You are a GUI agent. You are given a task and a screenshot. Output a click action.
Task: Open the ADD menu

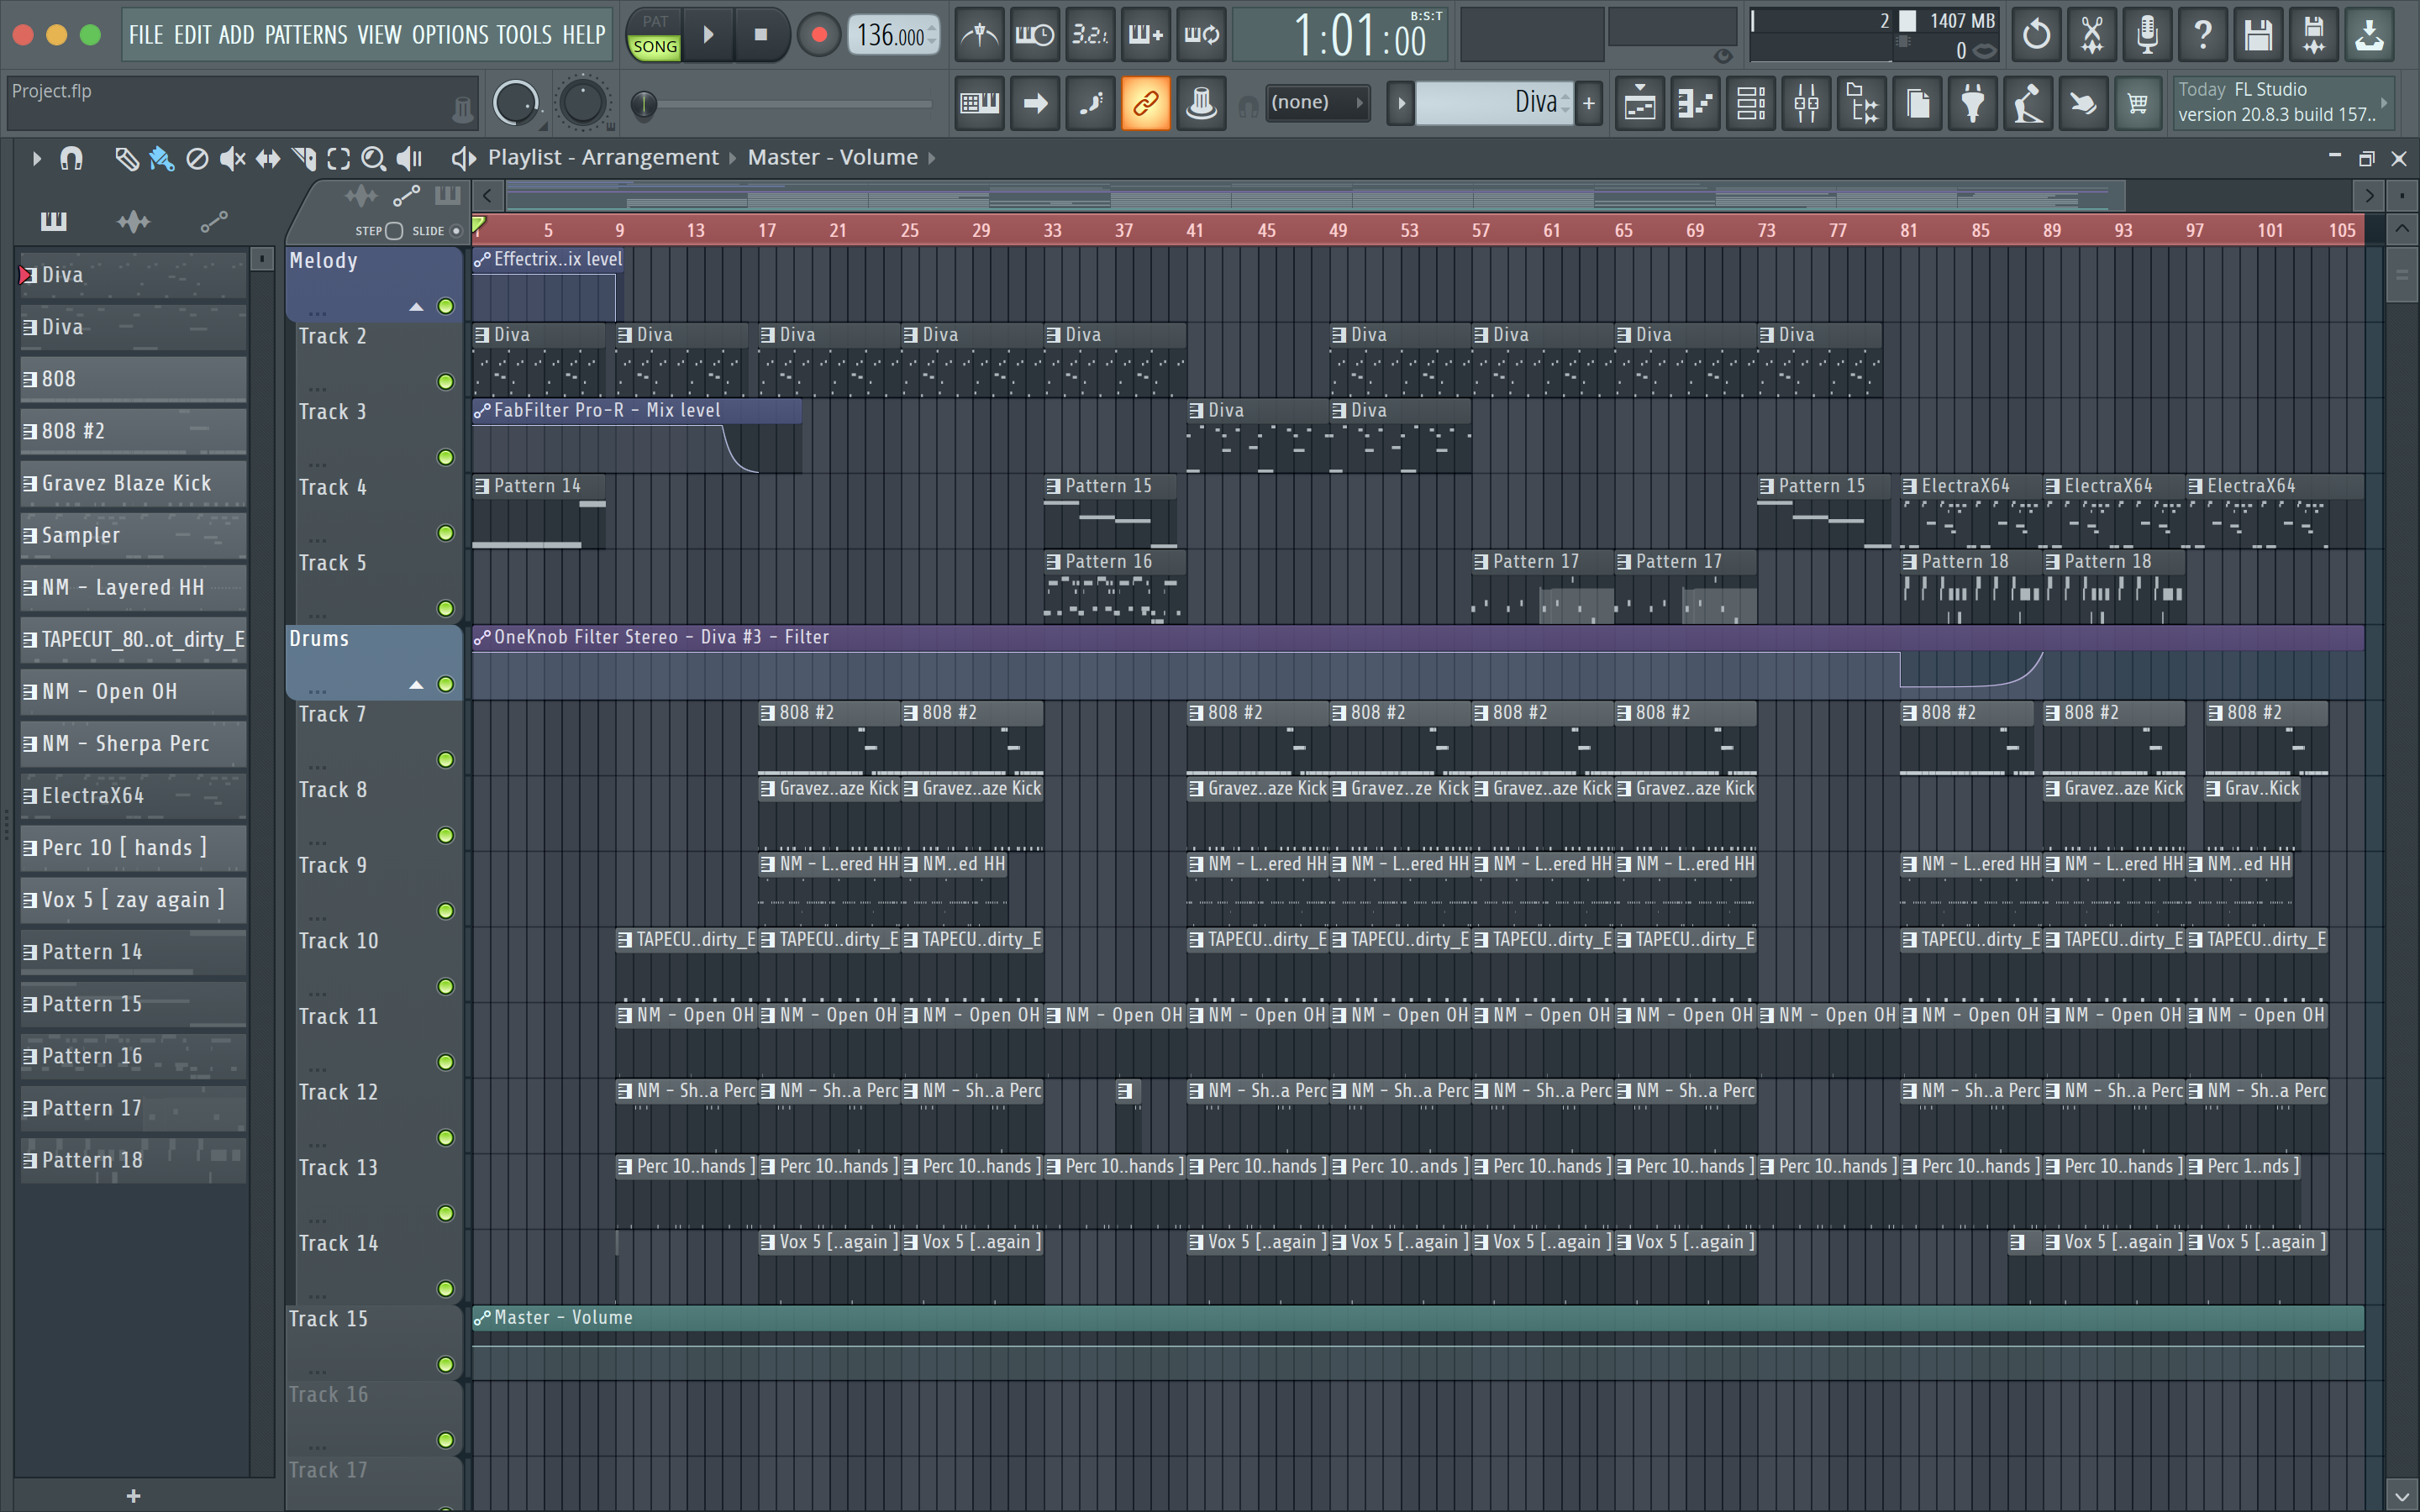[x=236, y=35]
